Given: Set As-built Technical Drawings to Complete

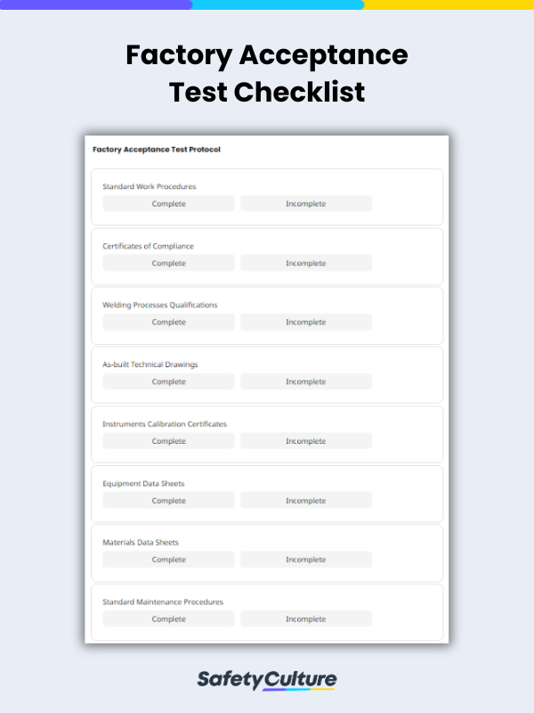Looking at the screenshot, I should click(167, 381).
